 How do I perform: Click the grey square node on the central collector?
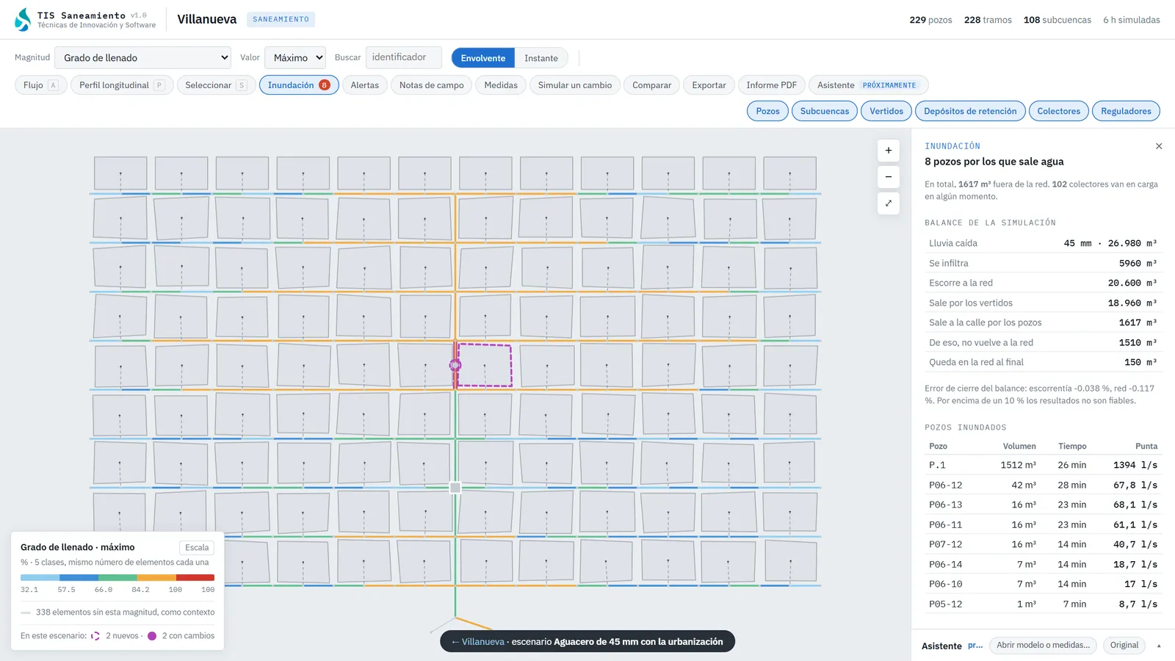pyautogui.click(x=455, y=488)
